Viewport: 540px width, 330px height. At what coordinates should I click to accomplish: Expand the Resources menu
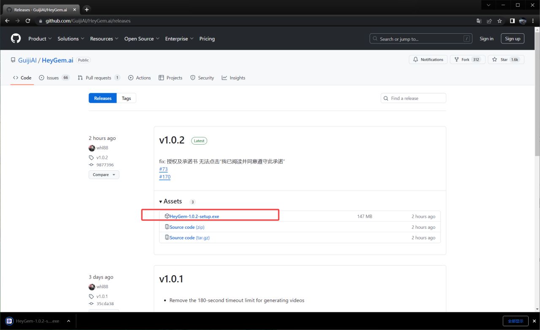click(104, 39)
